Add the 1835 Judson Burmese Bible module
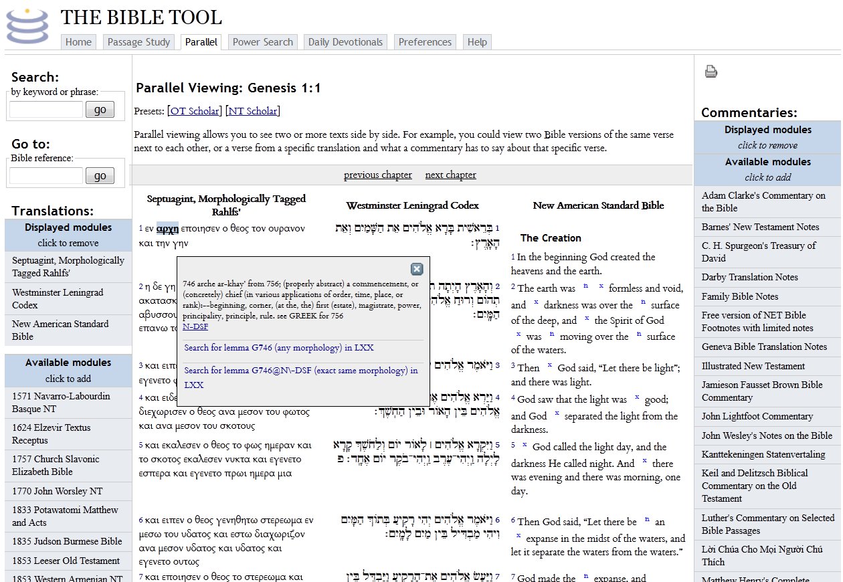This screenshot has height=582, width=843. click(x=68, y=542)
